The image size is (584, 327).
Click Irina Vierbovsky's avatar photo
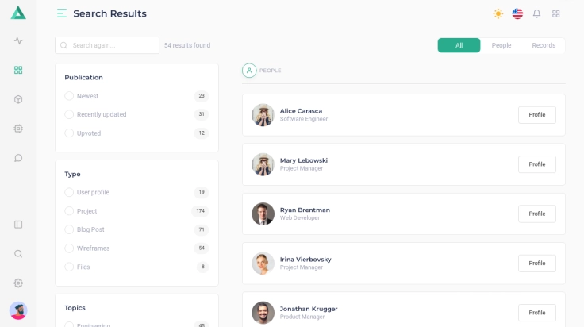point(263,264)
